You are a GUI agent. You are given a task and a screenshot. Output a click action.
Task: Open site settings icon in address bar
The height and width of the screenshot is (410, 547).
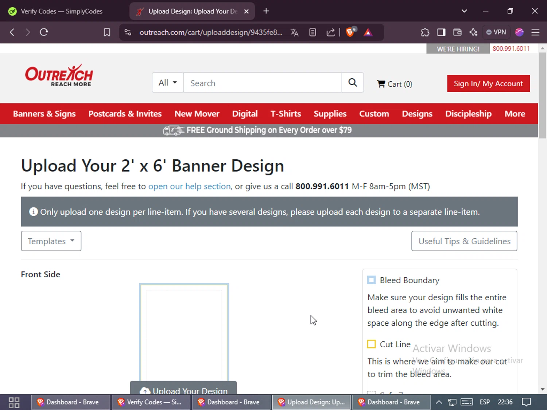pos(128,32)
